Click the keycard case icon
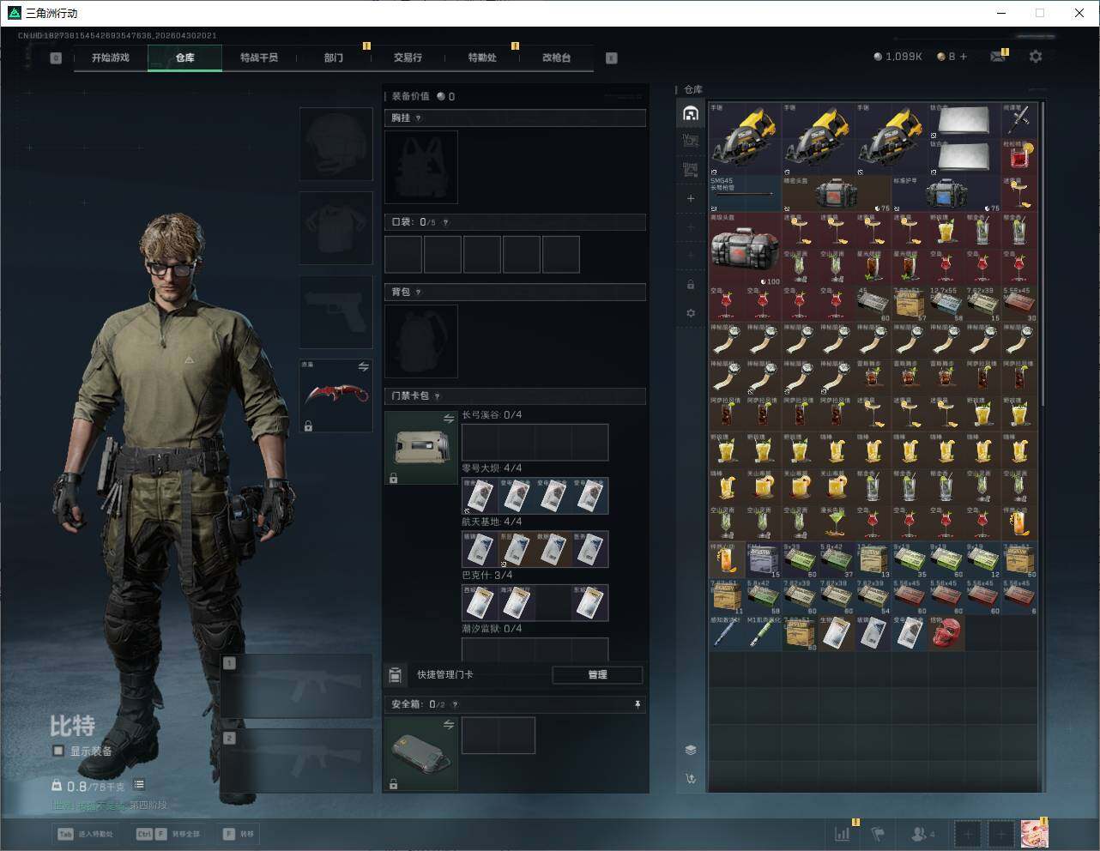The width and height of the screenshot is (1100, 851). point(421,448)
